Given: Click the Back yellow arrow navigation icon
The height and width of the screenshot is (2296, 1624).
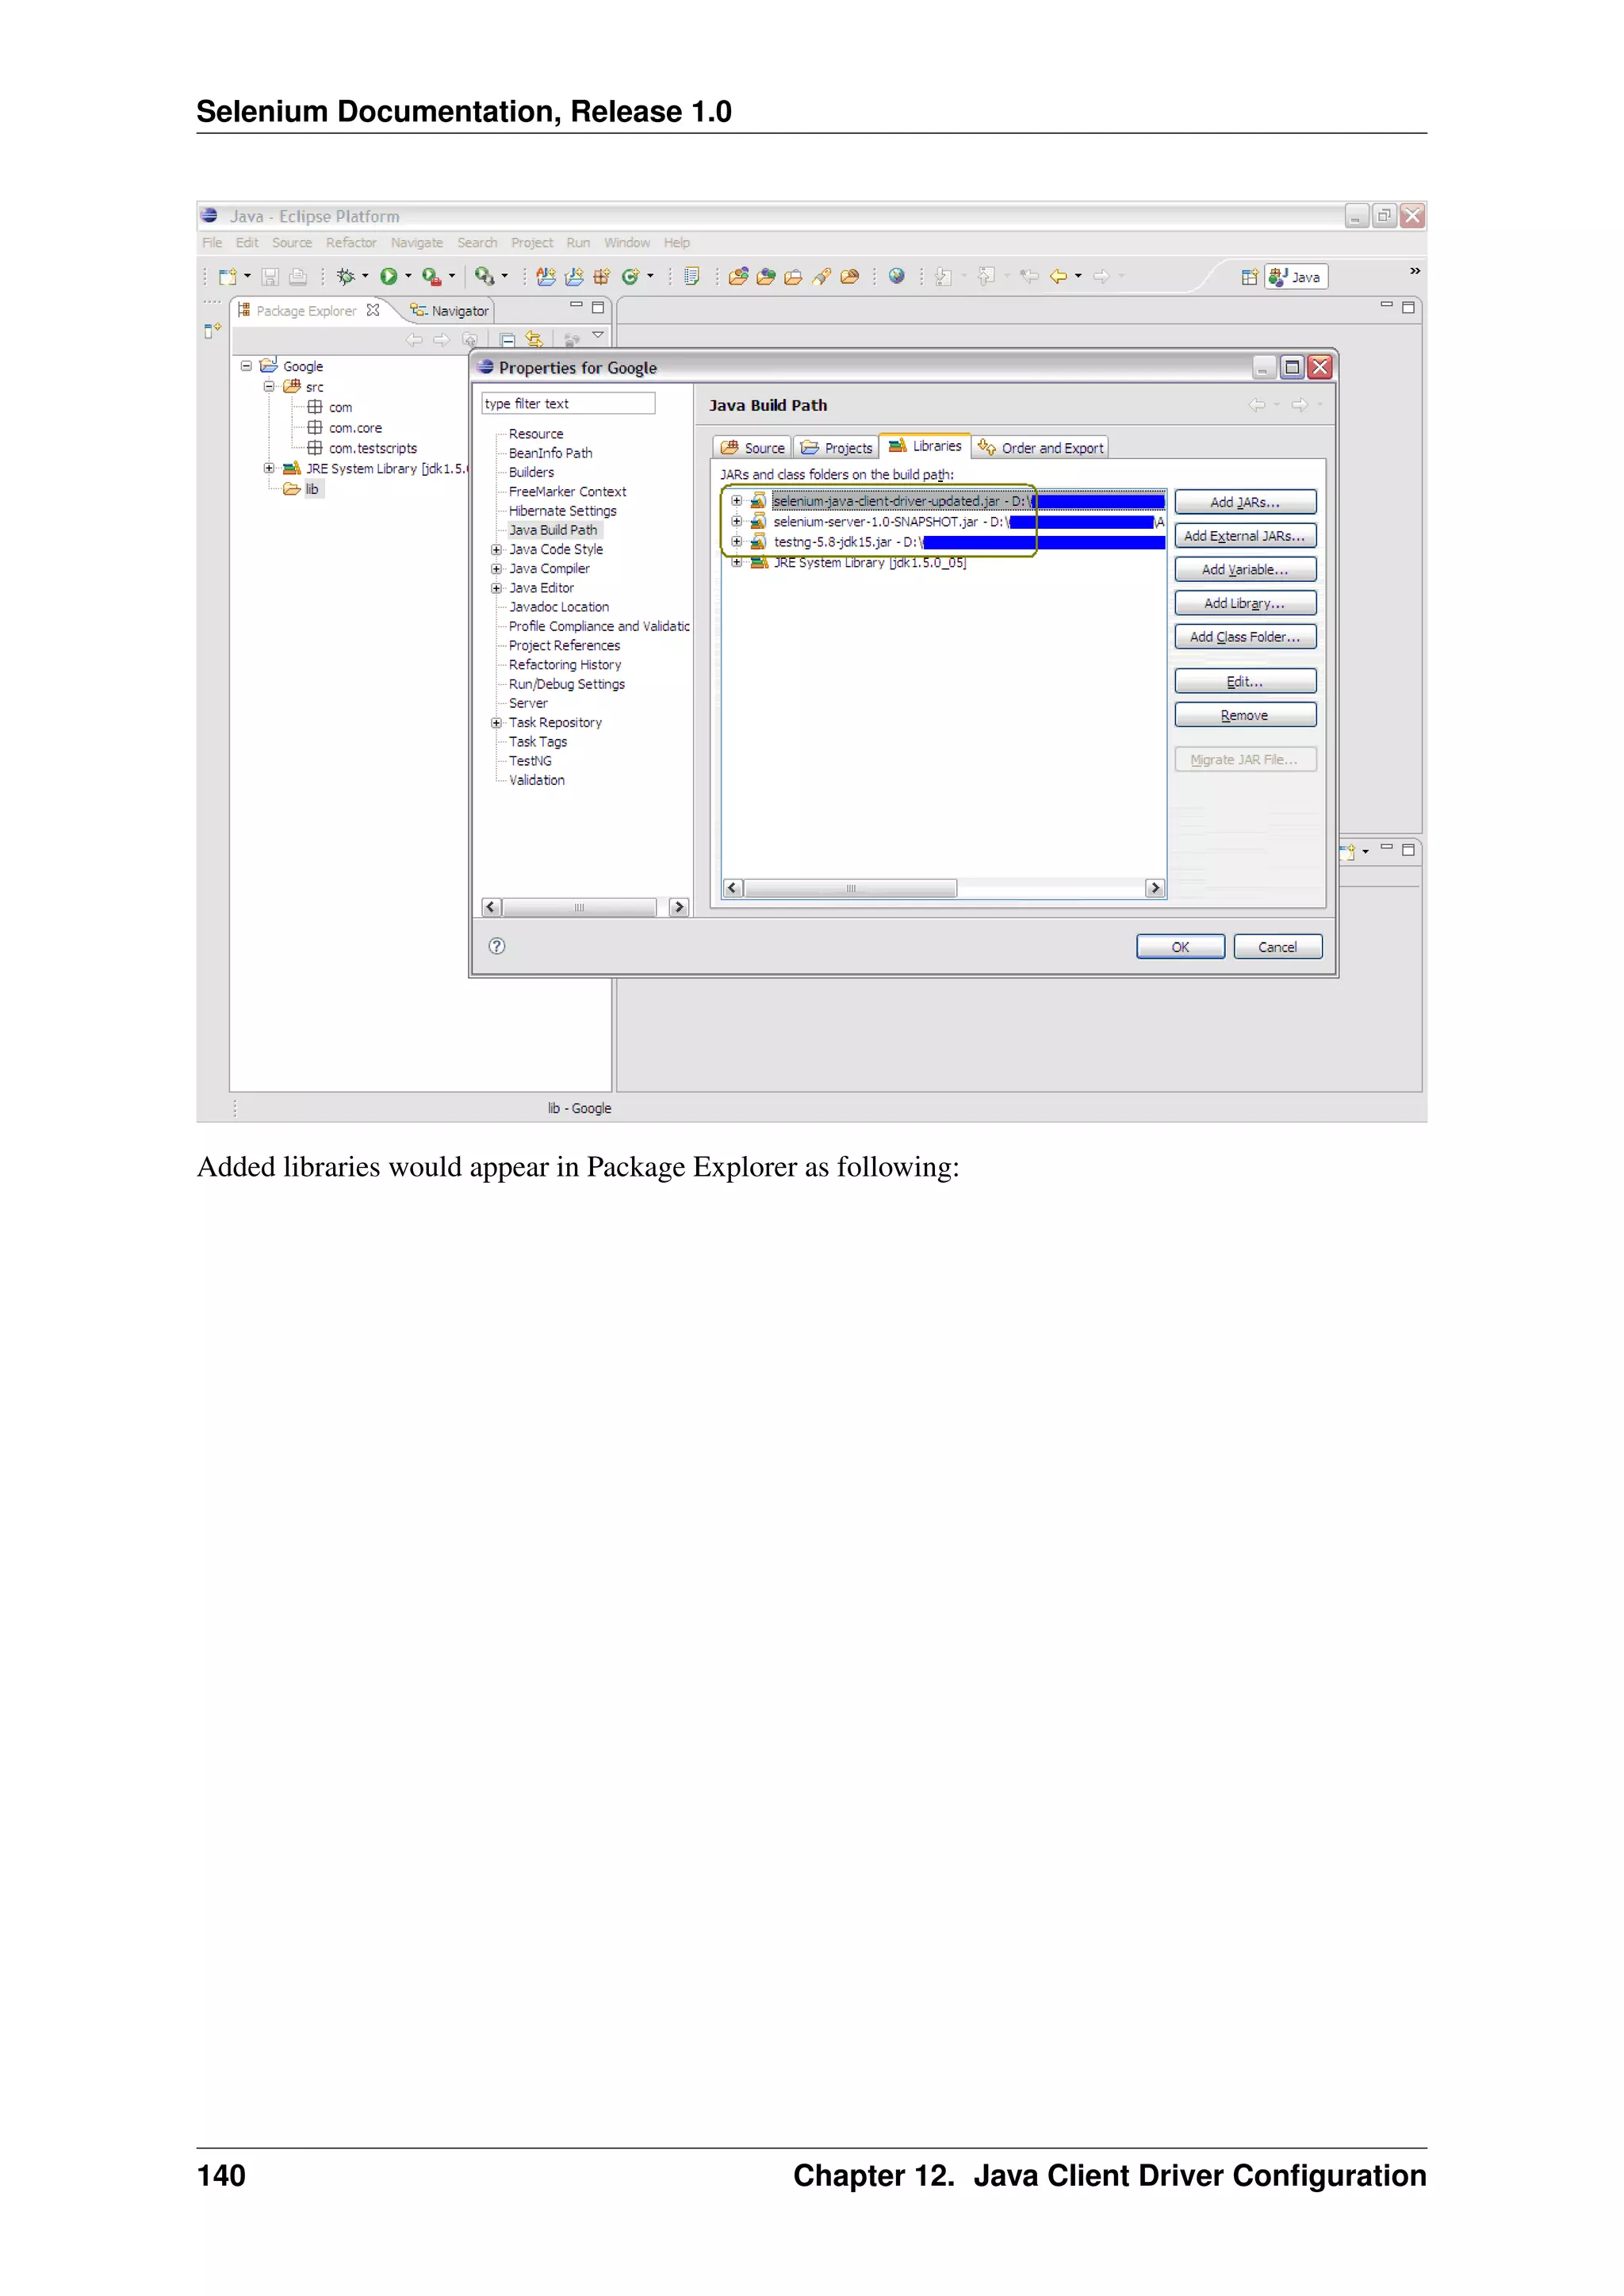Looking at the screenshot, I should 1059,276.
